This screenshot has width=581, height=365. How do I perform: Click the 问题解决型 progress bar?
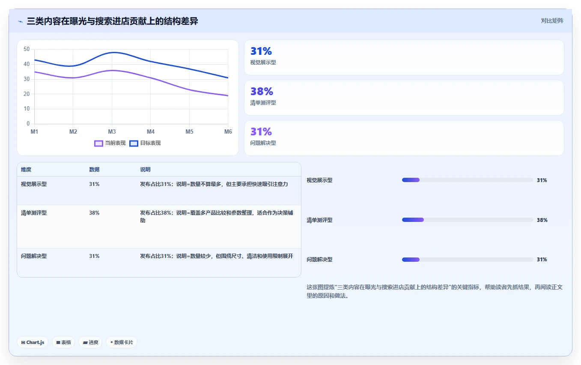click(x=468, y=260)
